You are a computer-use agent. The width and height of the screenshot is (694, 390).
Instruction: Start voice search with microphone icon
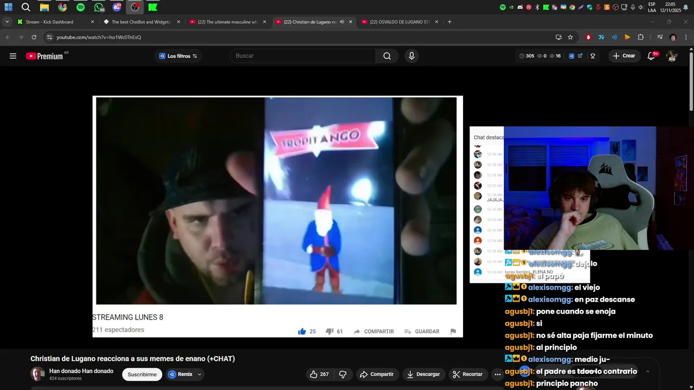(x=412, y=56)
